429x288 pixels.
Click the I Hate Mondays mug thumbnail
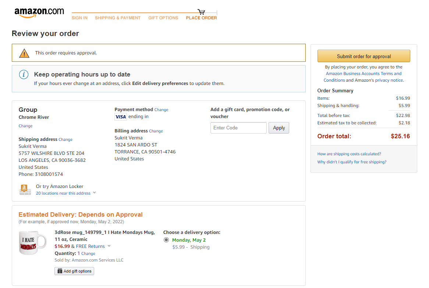33,243
